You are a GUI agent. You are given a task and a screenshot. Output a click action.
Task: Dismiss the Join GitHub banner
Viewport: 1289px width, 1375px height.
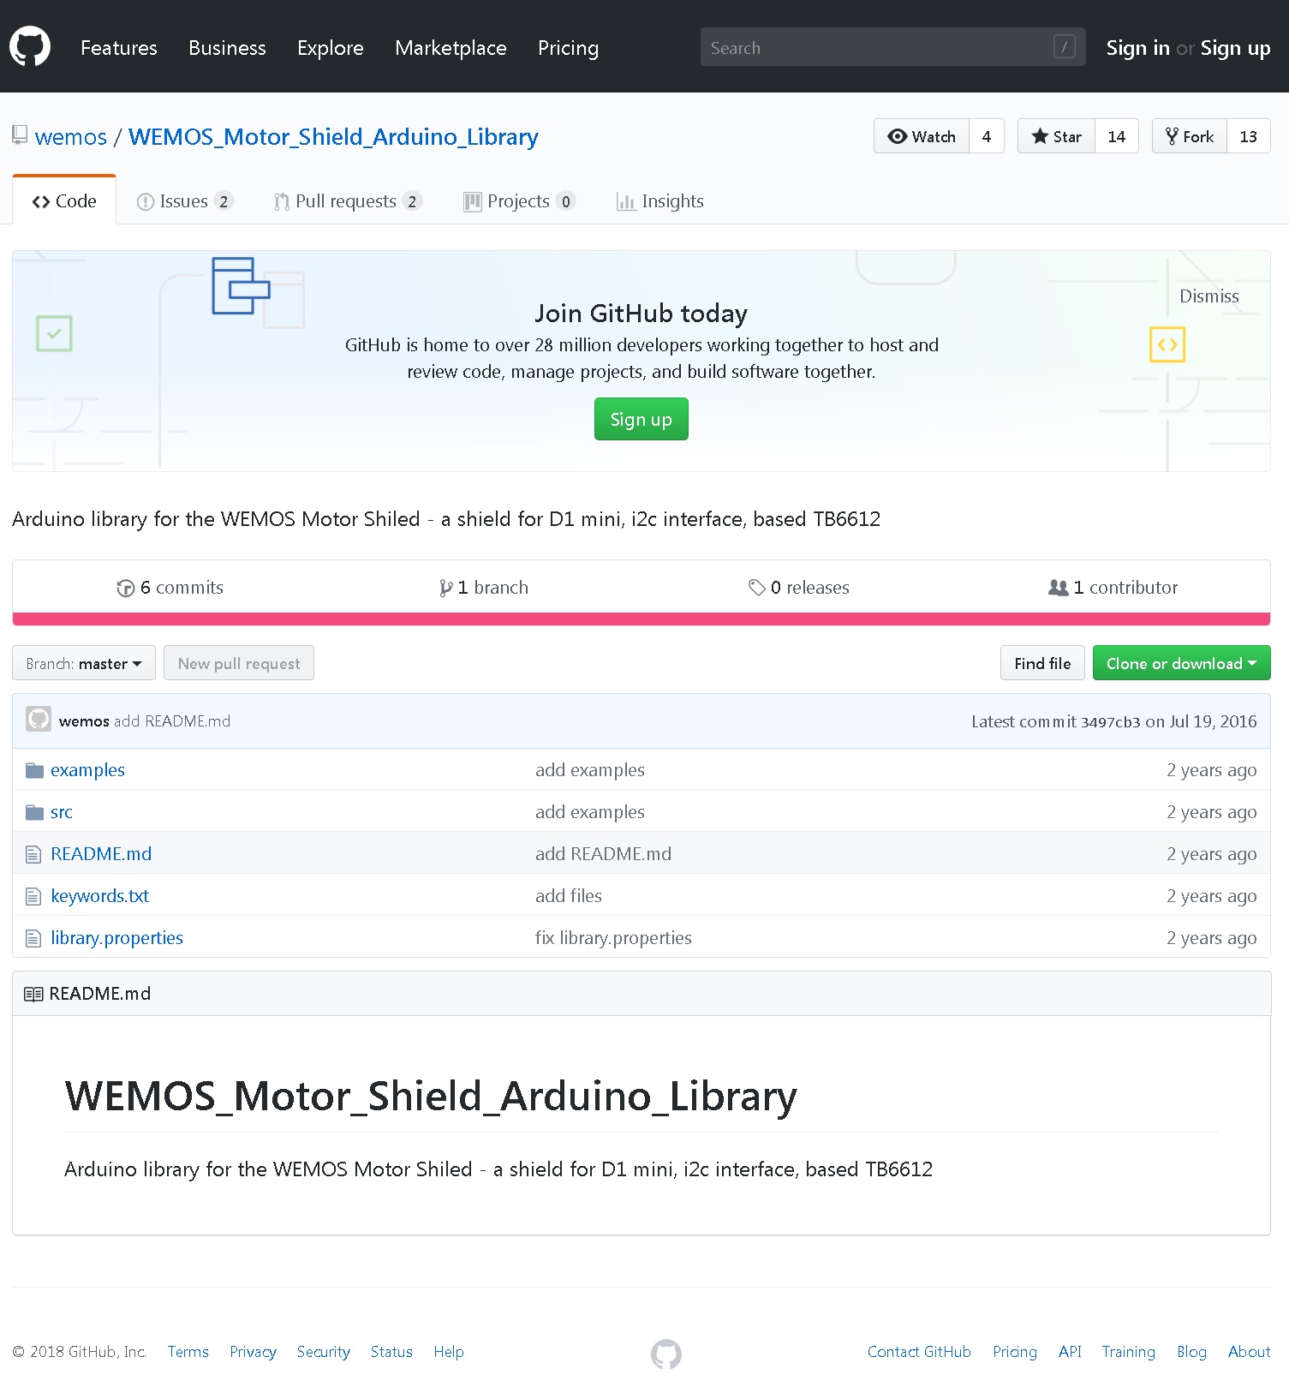coord(1208,296)
